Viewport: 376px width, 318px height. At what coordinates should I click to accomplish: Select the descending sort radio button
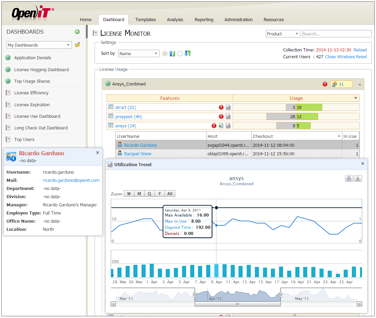(180, 53)
